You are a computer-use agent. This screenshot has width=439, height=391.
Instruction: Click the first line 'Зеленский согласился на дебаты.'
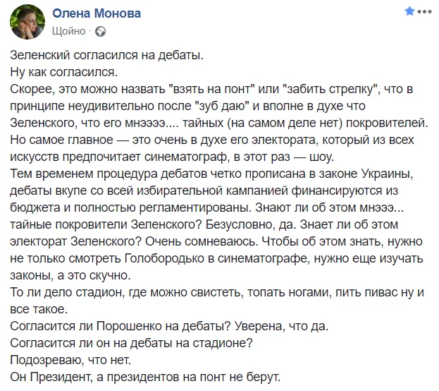[107, 55]
